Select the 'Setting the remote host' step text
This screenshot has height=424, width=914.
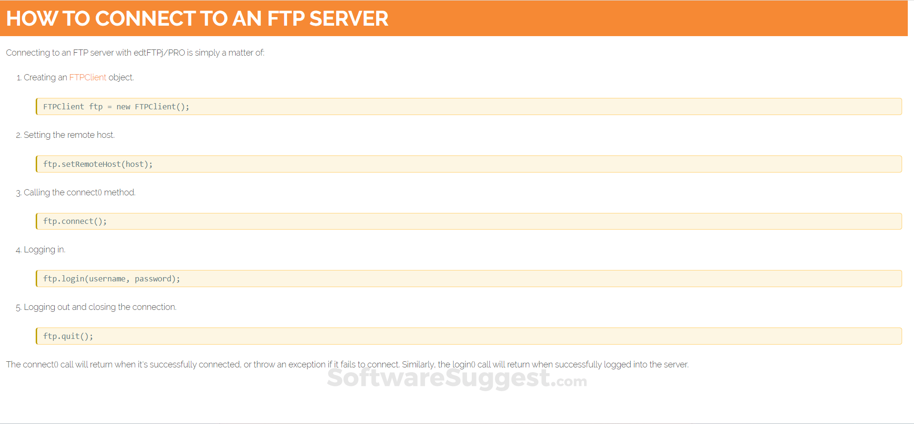pyautogui.click(x=69, y=135)
